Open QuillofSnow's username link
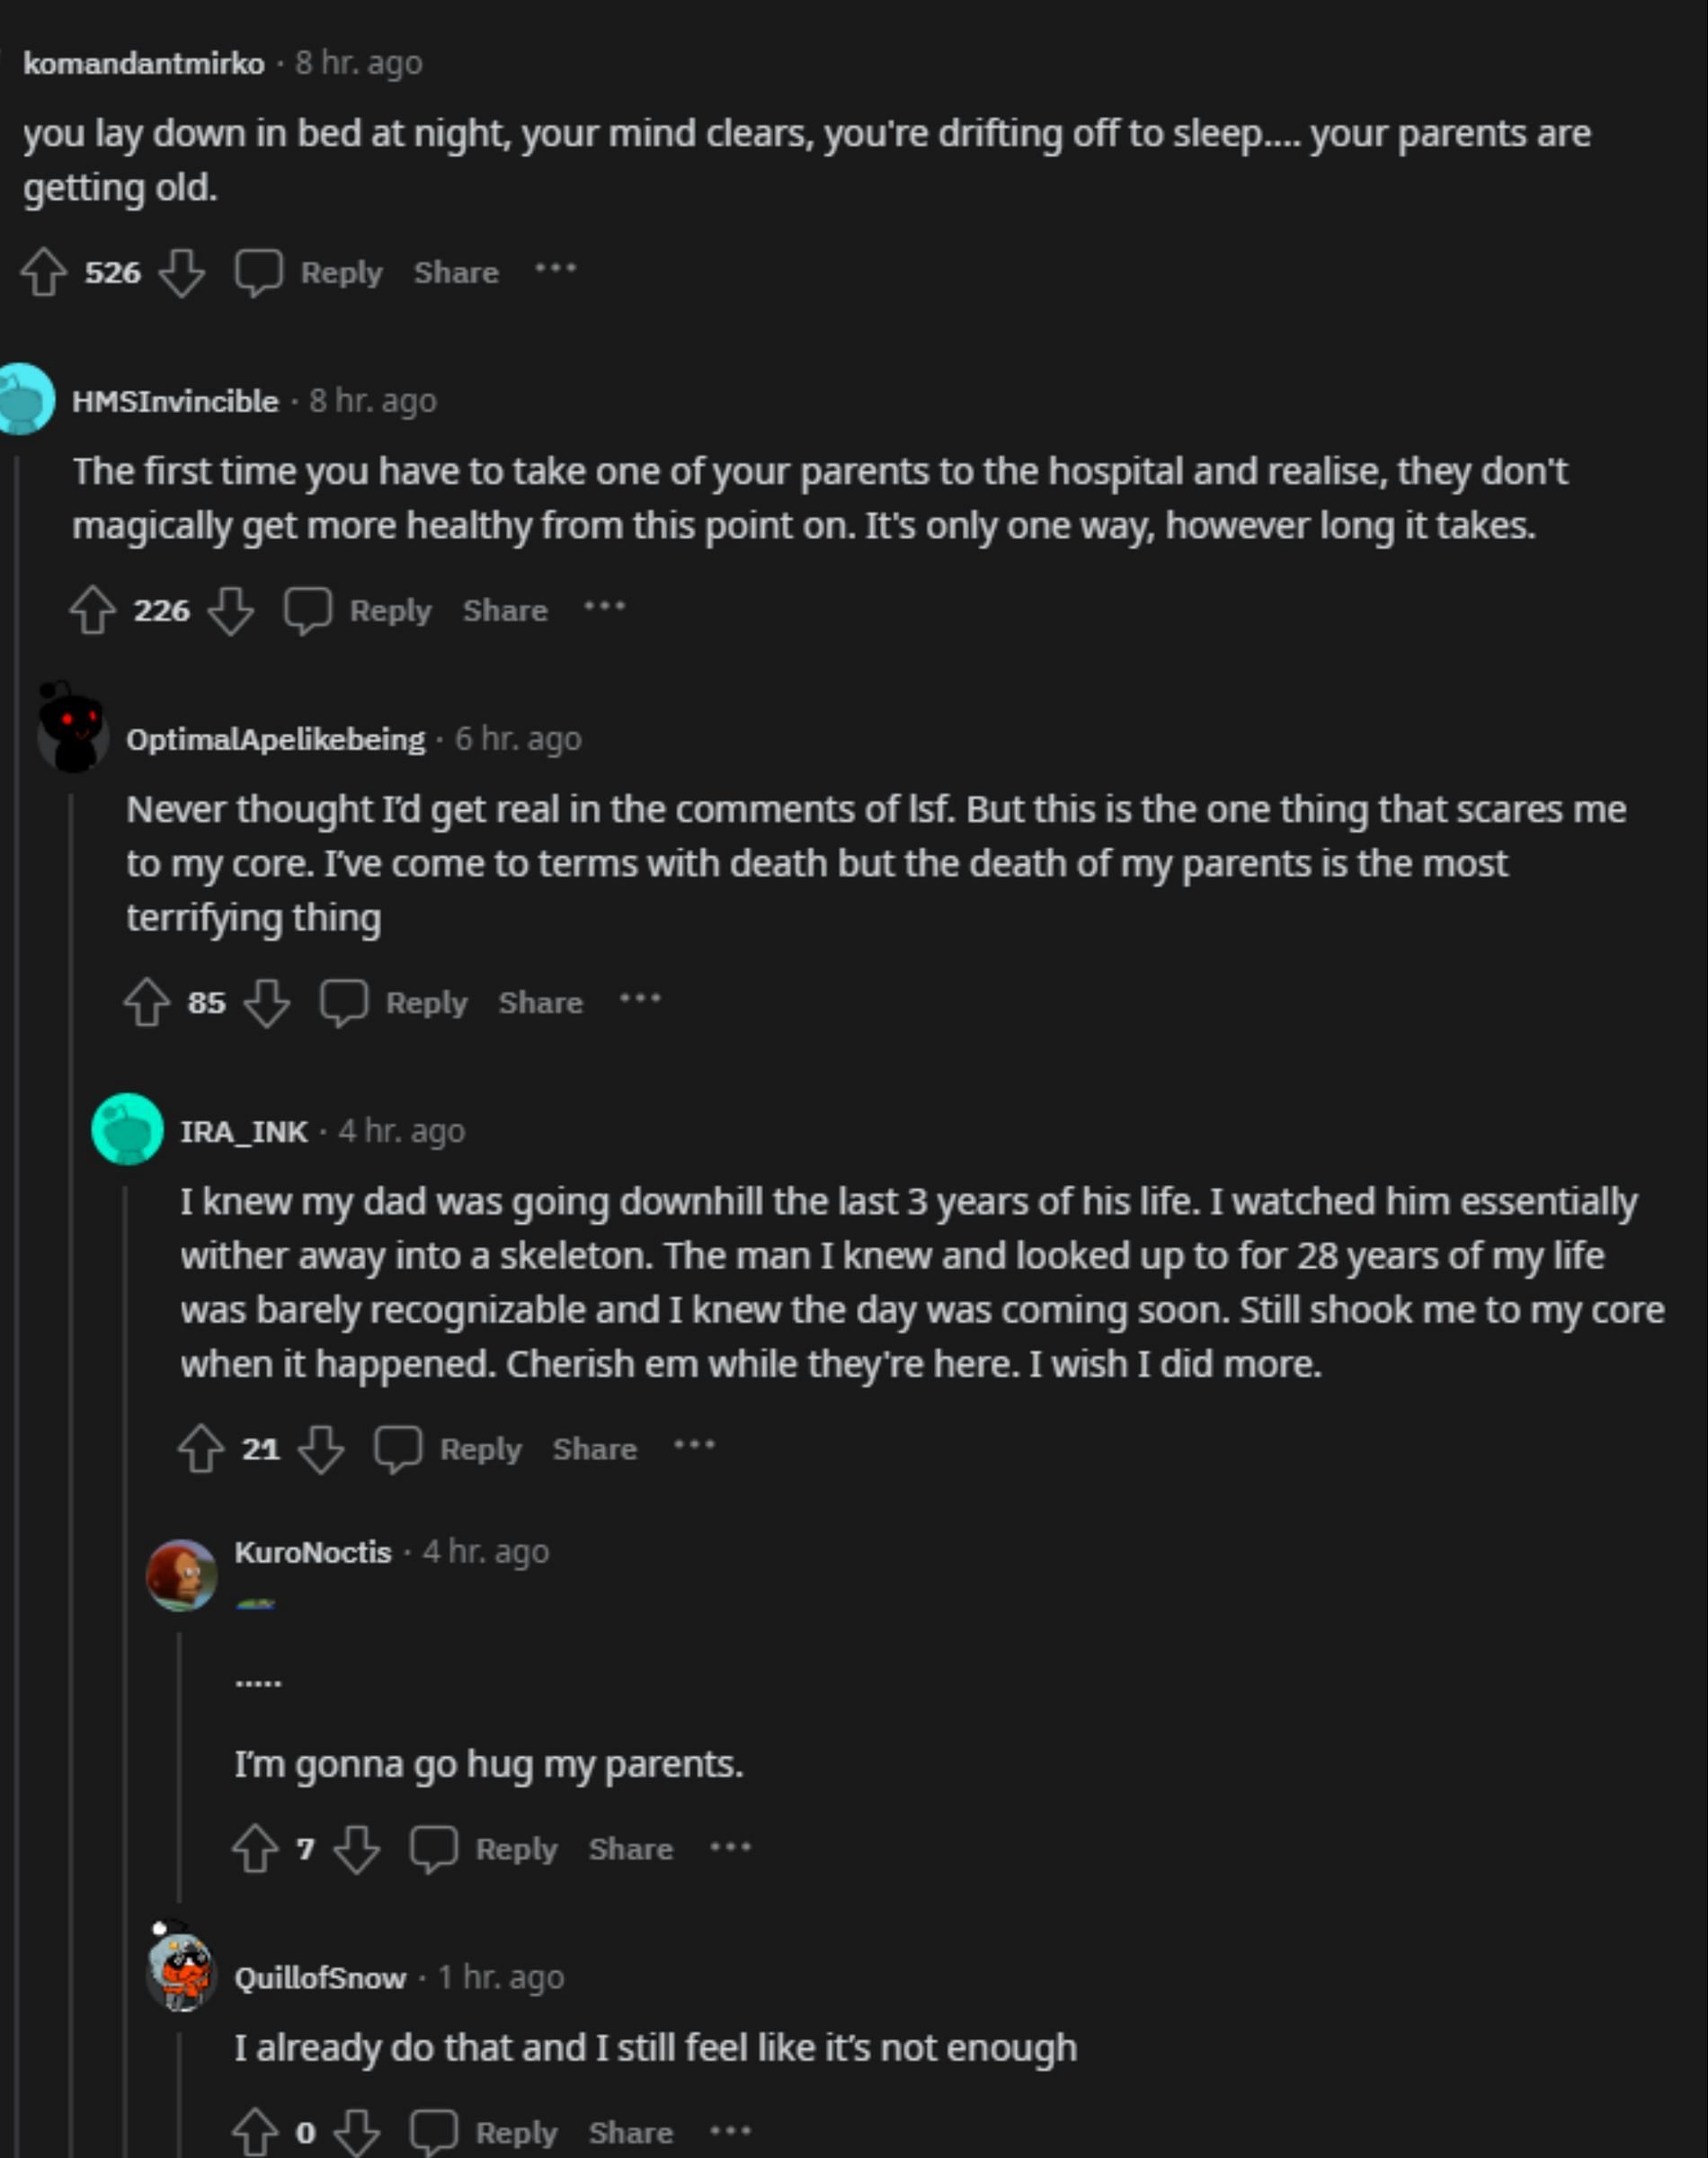The height and width of the screenshot is (2158, 1708). pyautogui.click(x=320, y=1977)
